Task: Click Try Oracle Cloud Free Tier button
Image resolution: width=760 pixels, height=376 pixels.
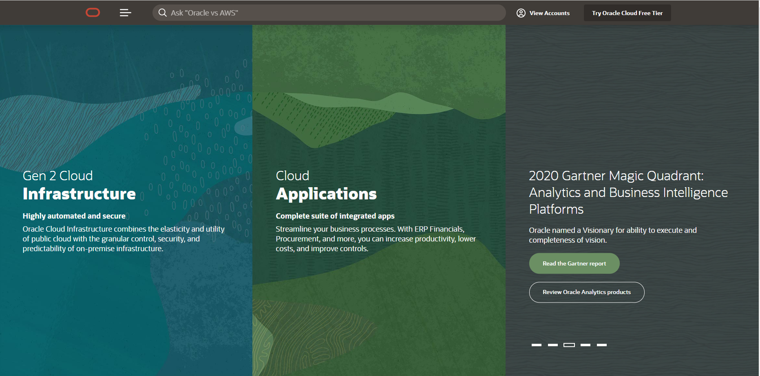Action: [627, 13]
